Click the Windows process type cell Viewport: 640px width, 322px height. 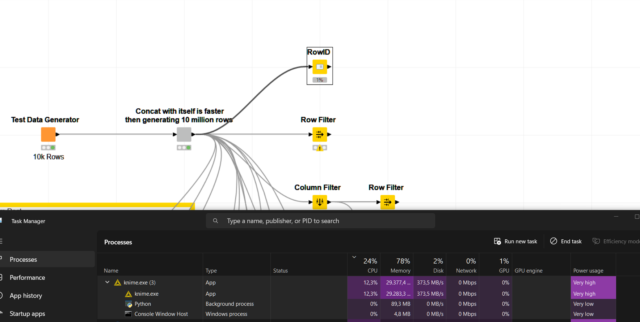[x=226, y=314]
